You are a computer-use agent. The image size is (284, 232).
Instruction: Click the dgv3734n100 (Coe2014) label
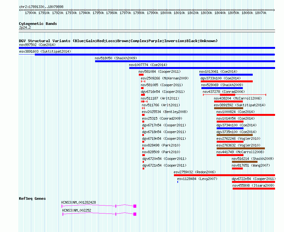click(236, 125)
